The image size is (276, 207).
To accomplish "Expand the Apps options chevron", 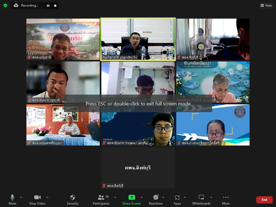I will [x=185, y=197].
